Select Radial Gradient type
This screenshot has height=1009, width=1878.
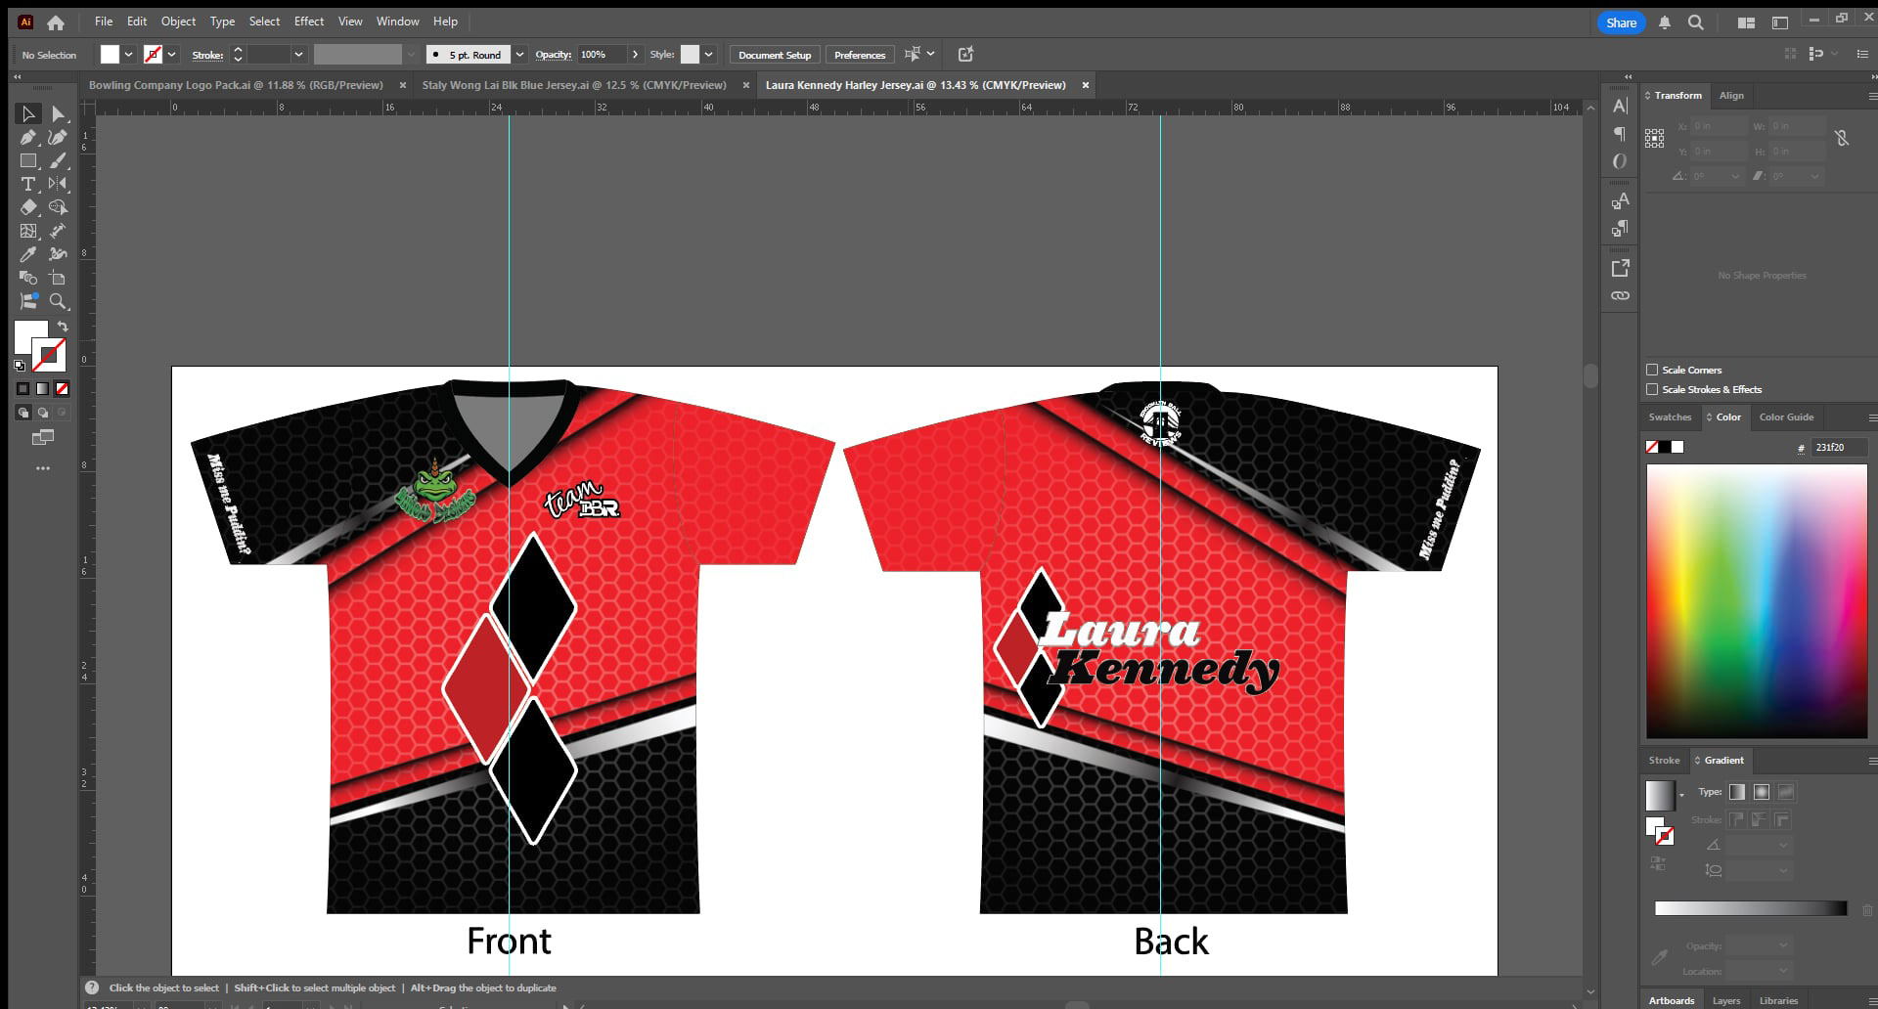[x=1762, y=792]
